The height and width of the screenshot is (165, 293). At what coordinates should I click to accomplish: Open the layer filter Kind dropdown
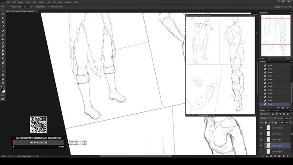click(x=265, y=114)
